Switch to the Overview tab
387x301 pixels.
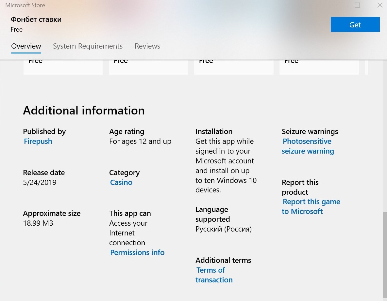tap(26, 46)
